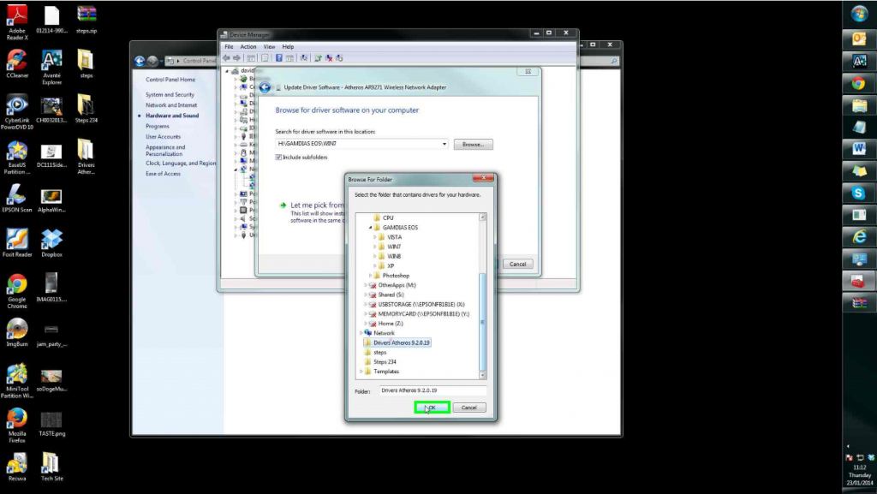Screen dimensions: 877x494
Task: Click Windows Start orb
Action: 859,14
